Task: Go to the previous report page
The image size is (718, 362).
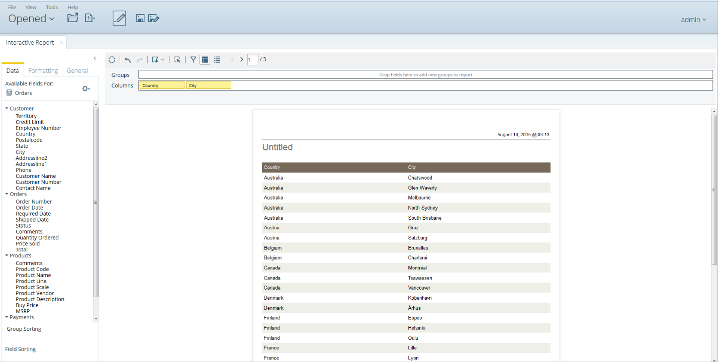Action: (x=232, y=60)
